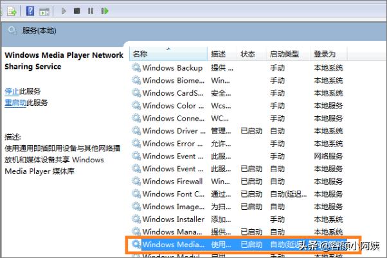
Task: Click 为扫... description in Windows Image... row
Action: (x=221, y=207)
